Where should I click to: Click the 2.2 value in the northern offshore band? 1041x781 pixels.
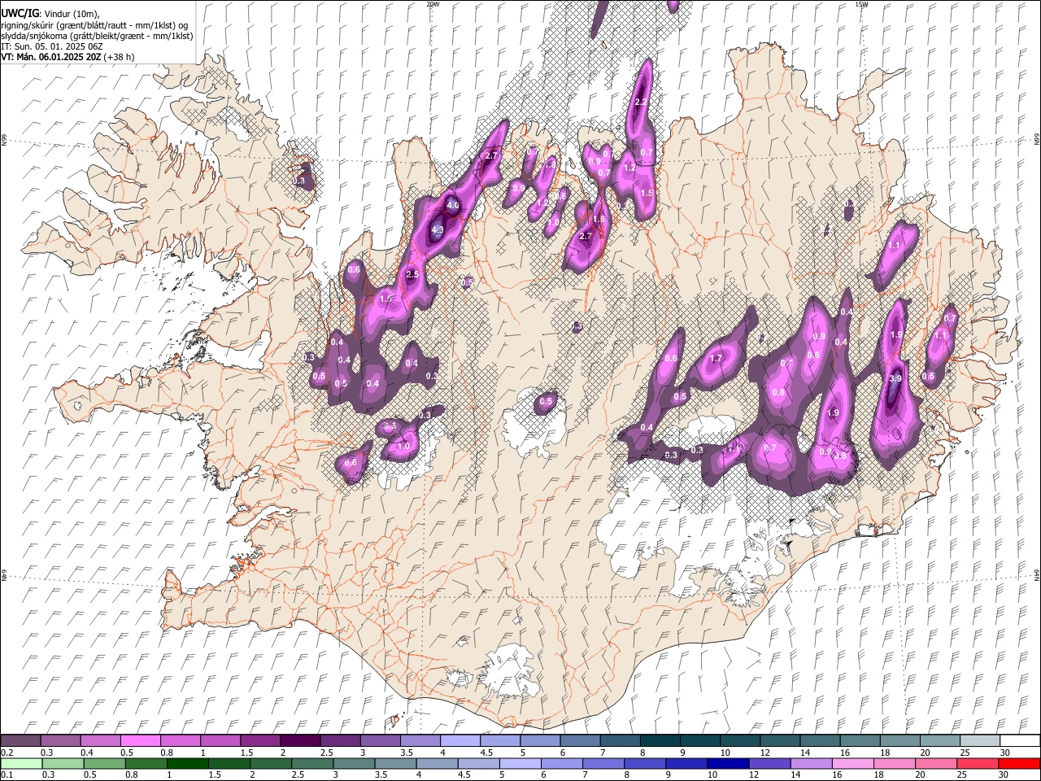pos(640,103)
